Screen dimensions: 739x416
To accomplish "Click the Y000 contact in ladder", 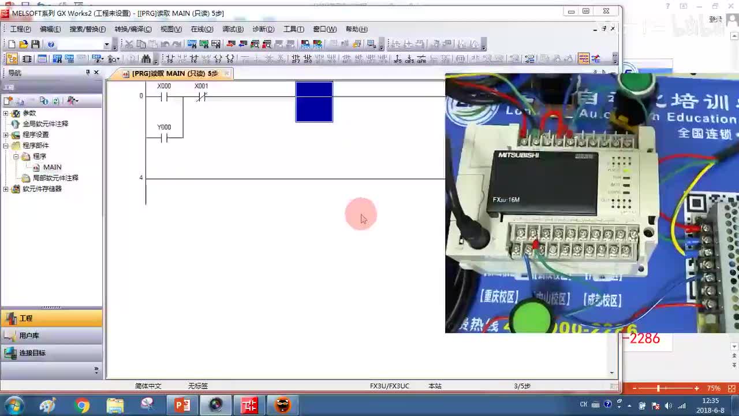I will 164,138.
